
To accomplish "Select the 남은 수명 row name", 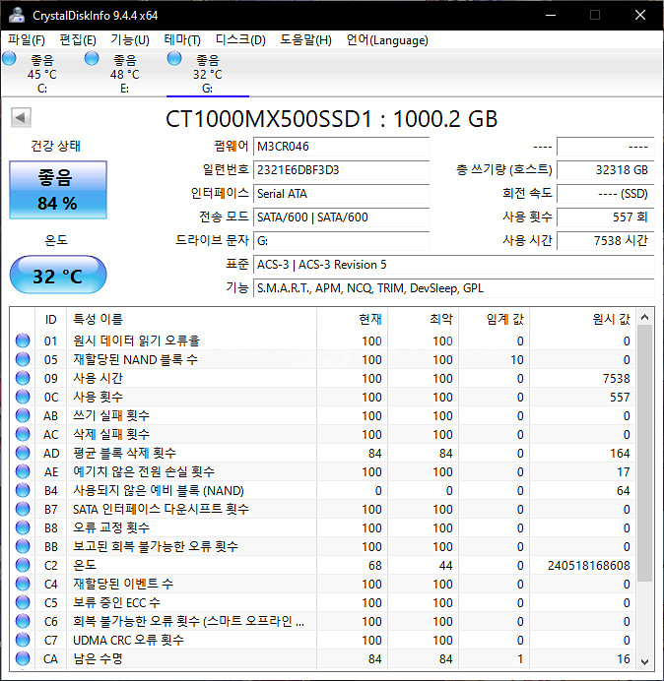I will point(98,658).
